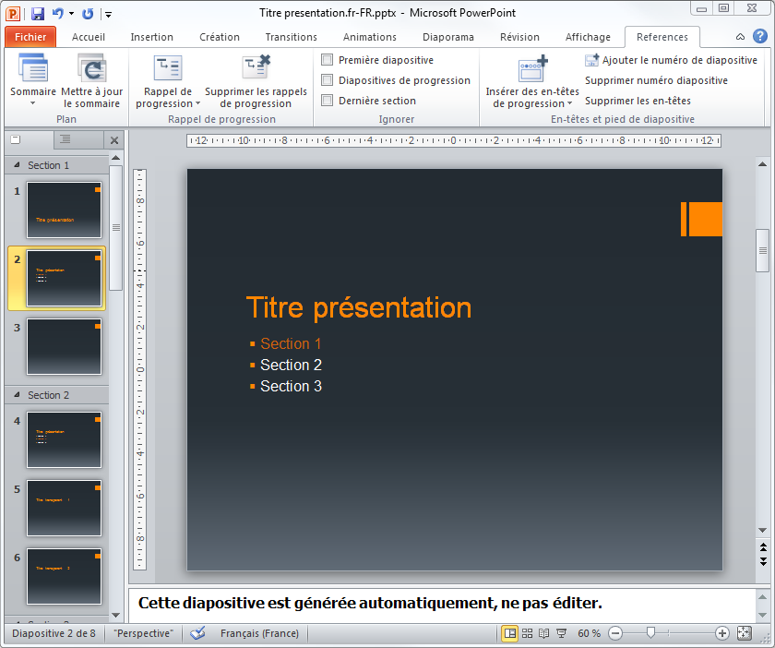Switch to the Insertion tab
Image resolution: width=775 pixels, height=648 pixels.
[151, 37]
